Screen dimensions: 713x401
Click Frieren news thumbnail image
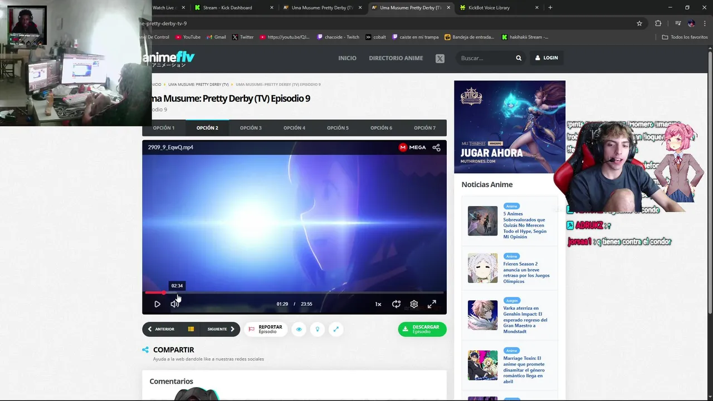[x=482, y=268]
